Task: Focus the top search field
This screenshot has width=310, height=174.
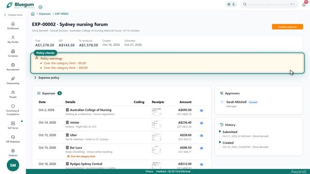Action: 270,4
